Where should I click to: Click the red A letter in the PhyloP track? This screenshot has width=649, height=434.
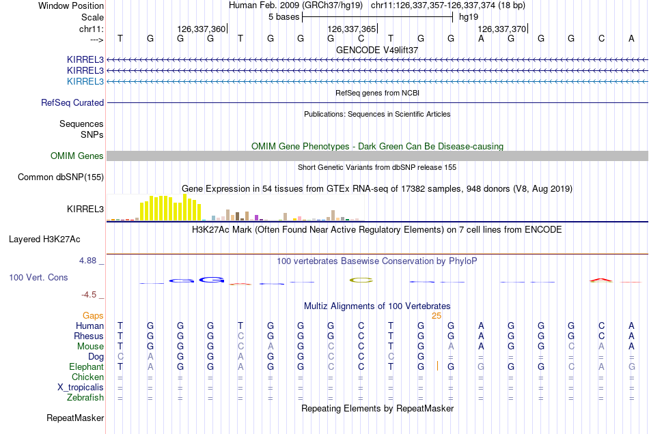click(601, 280)
